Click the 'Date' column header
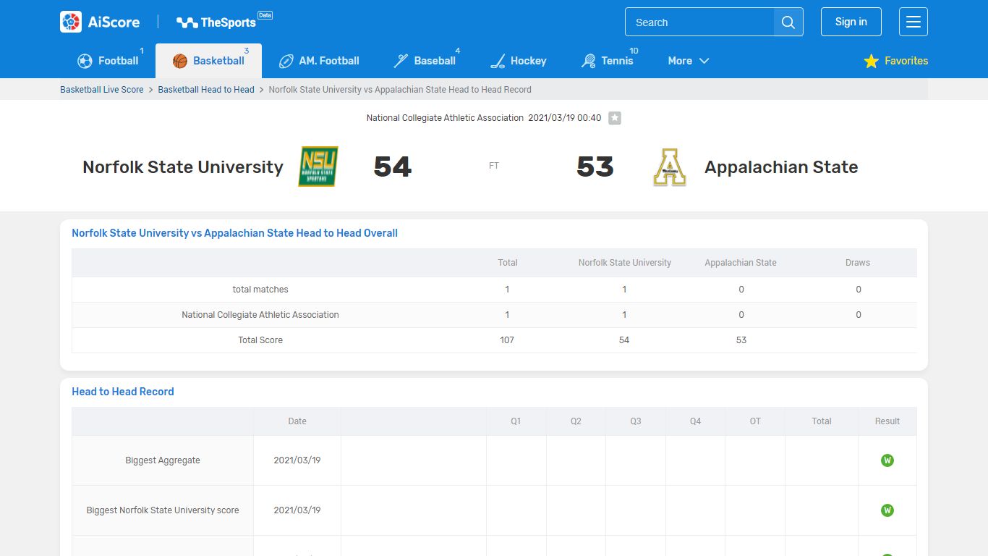Image resolution: width=988 pixels, height=556 pixels. [x=297, y=421]
